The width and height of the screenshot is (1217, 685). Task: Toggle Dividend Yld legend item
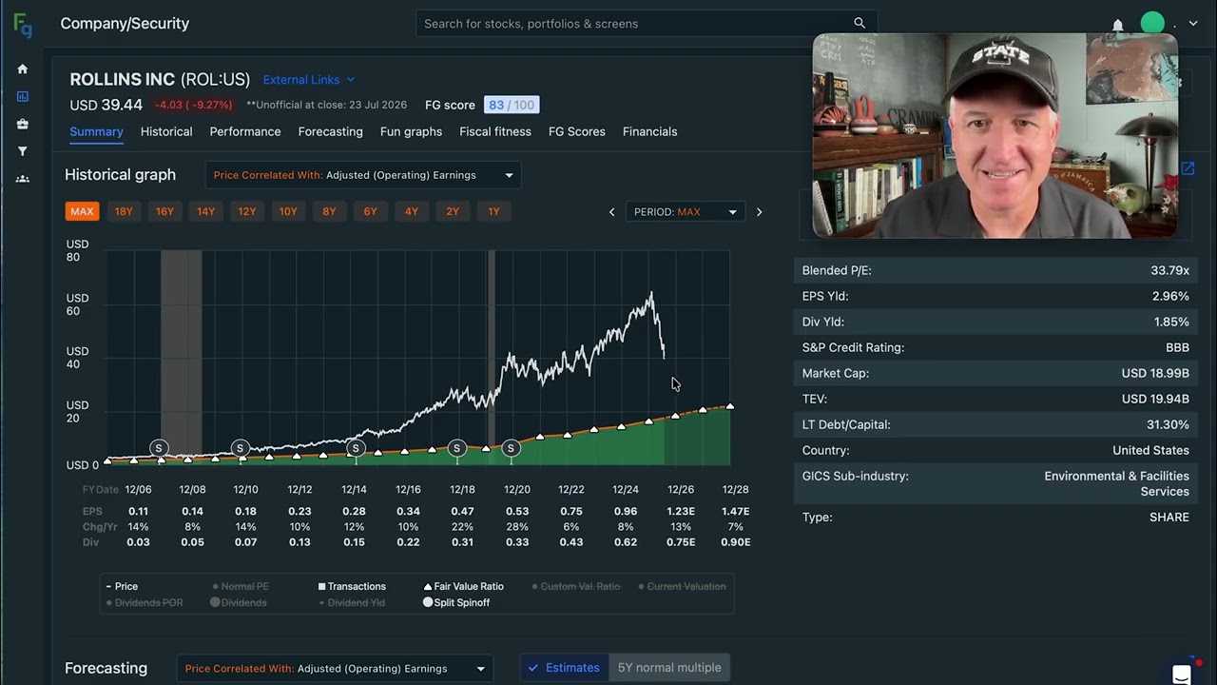pos(351,603)
